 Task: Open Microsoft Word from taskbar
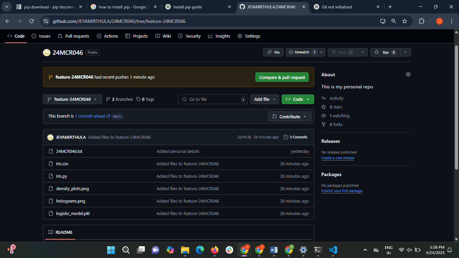click(x=274, y=250)
